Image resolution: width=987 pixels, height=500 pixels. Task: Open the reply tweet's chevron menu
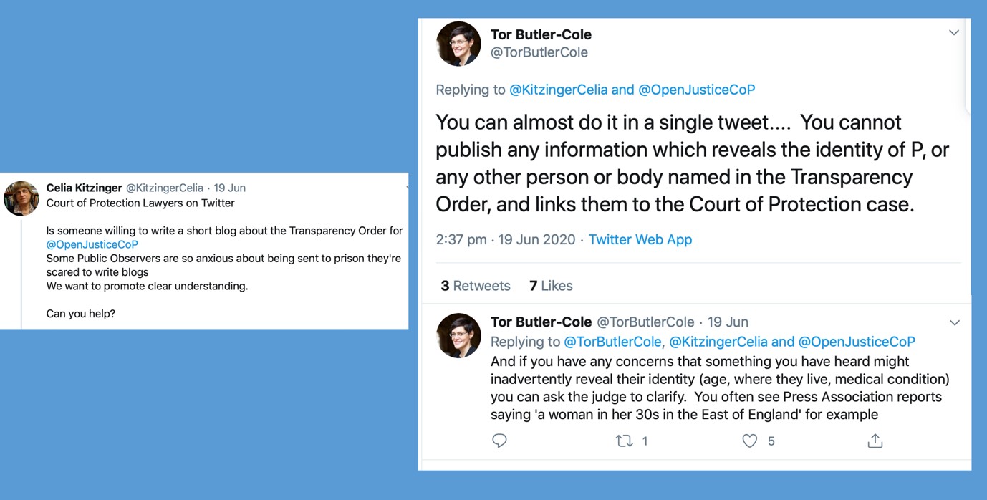click(954, 323)
